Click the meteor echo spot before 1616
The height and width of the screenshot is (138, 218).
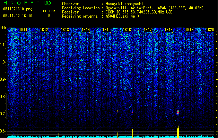pyautogui.click(x=117, y=111)
